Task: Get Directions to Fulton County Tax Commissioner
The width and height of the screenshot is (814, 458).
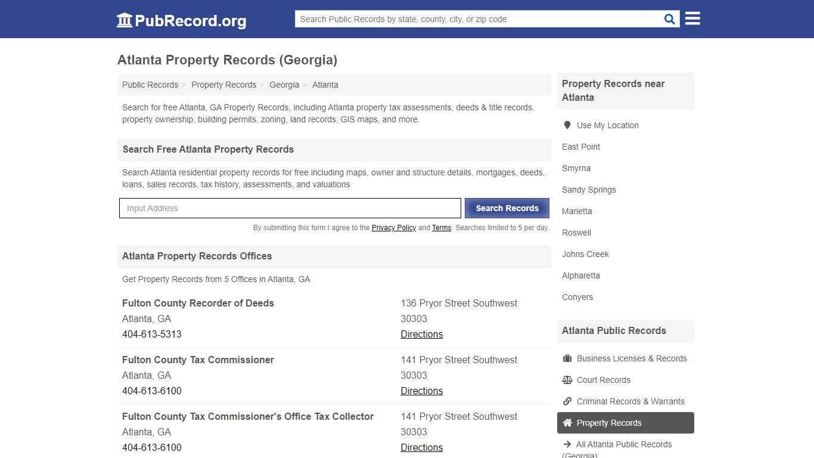Action: (422, 391)
